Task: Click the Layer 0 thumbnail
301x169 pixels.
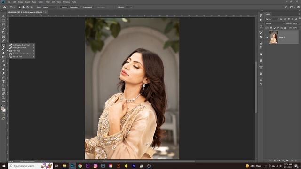Action: pyautogui.click(x=274, y=38)
